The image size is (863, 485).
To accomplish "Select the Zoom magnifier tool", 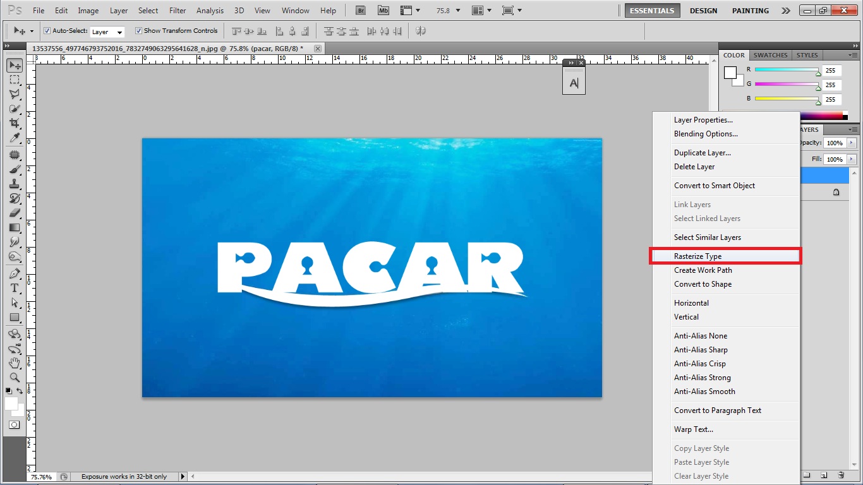I will pos(15,378).
